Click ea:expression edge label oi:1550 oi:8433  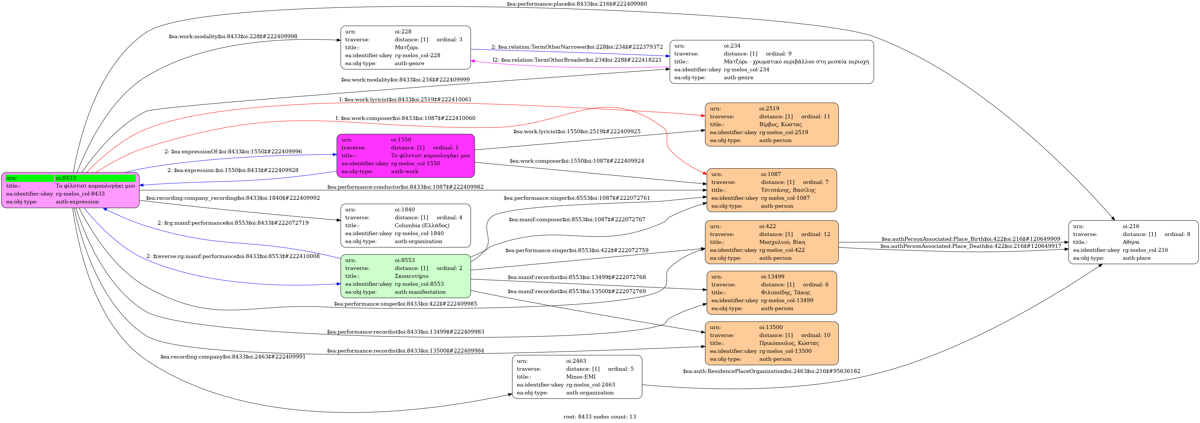[233, 170]
